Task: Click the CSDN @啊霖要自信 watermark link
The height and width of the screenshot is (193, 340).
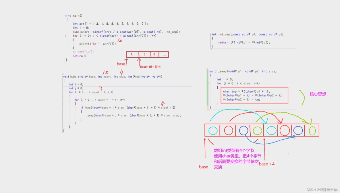Action: (x=322, y=190)
